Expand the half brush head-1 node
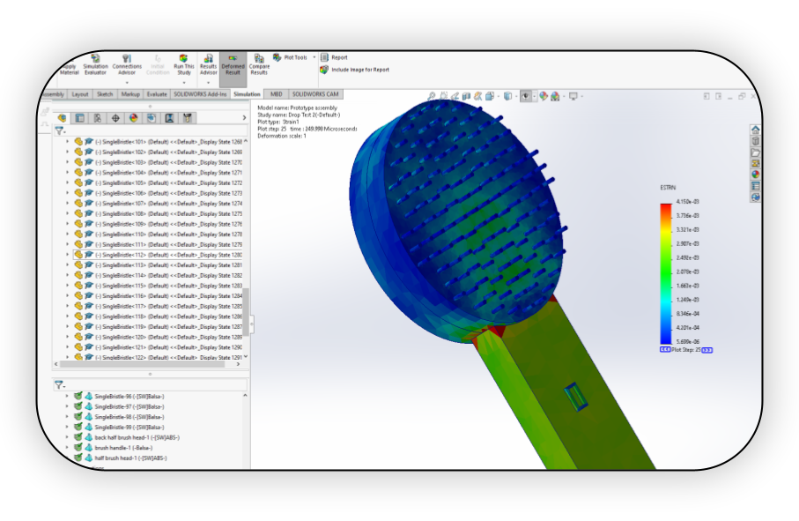The height and width of the screenshot is (521, 799). pyautogui.click(x=67, y=458)
